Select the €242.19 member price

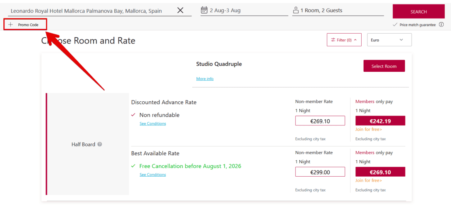(380, 121)
